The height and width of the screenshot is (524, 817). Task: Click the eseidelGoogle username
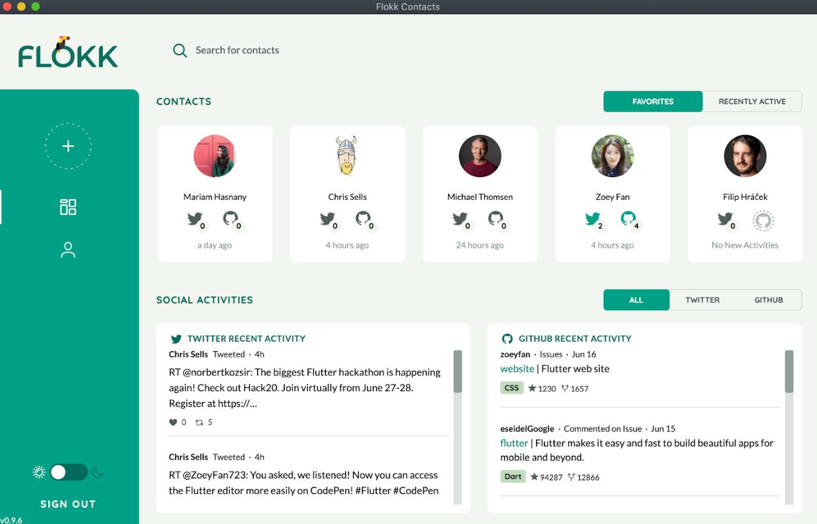527,429
